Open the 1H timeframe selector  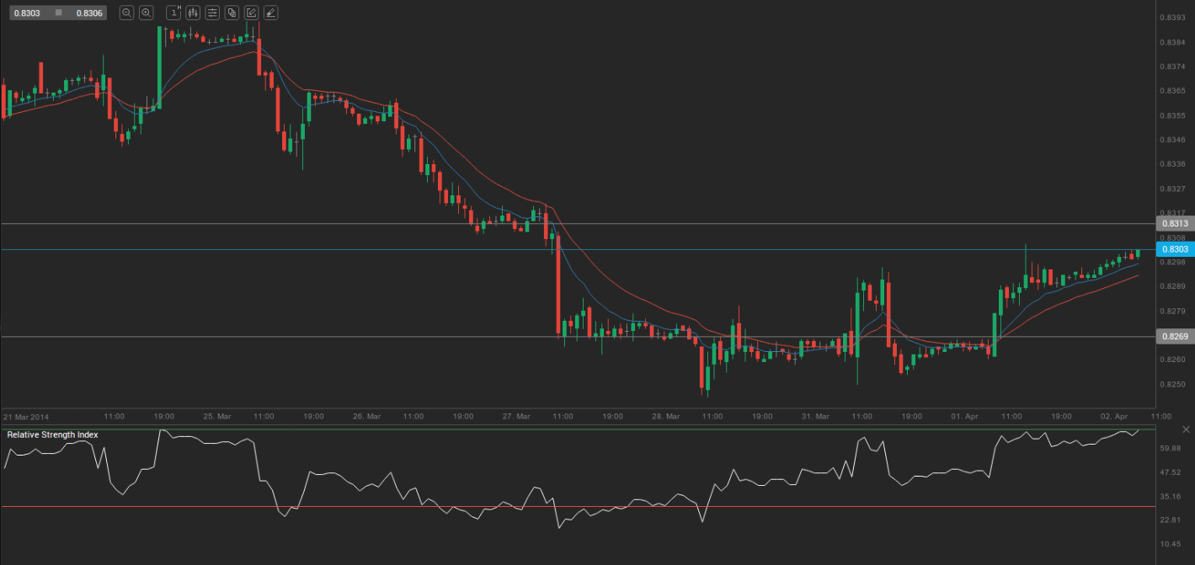pos(174,13)
